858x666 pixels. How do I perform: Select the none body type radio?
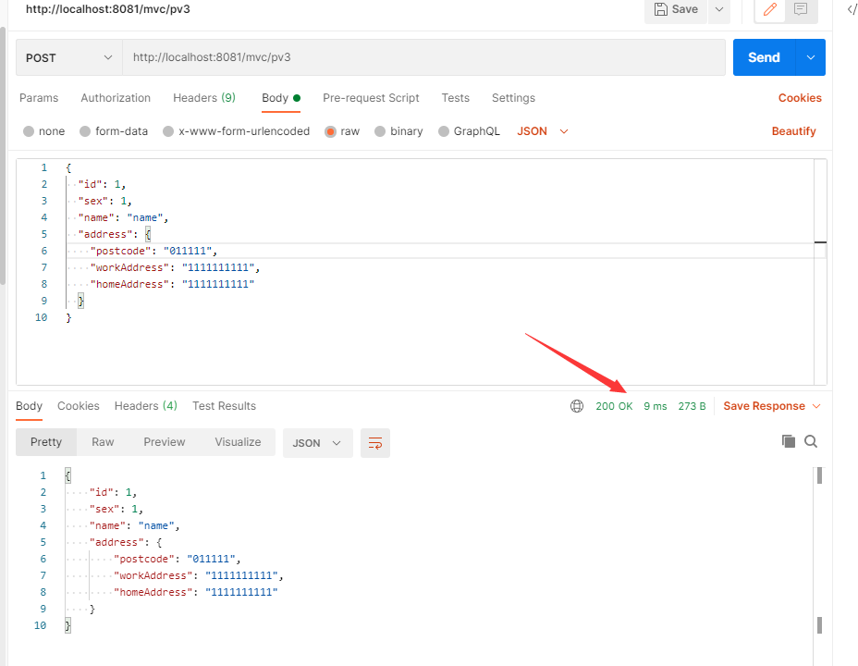click(29, 131)
